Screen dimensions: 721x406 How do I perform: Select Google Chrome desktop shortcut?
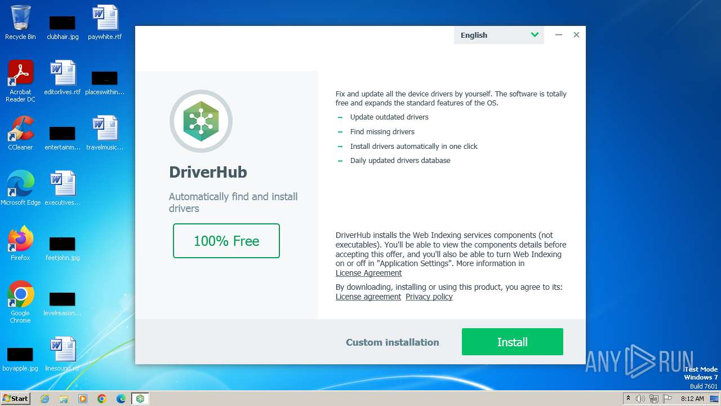point(20,302)
